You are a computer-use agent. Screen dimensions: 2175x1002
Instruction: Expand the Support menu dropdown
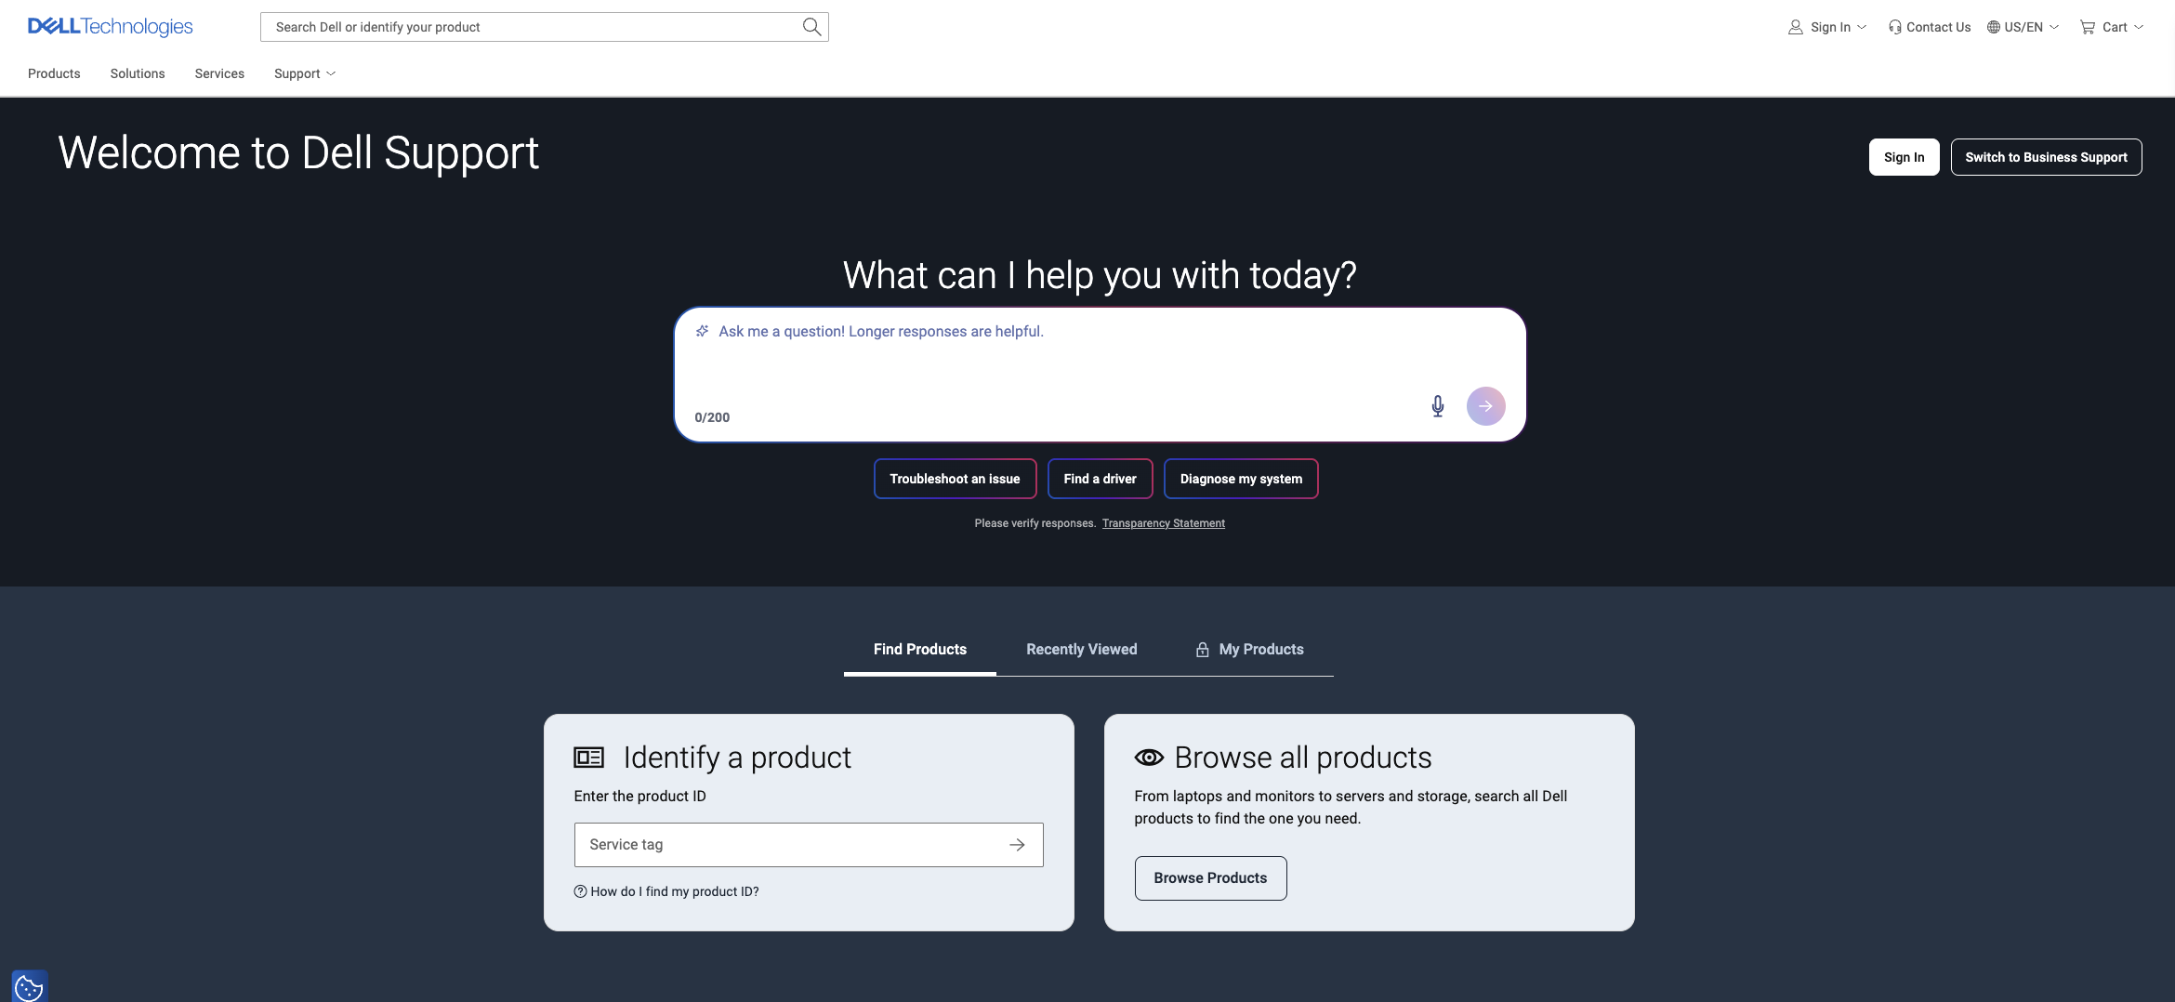pos(305,73)
